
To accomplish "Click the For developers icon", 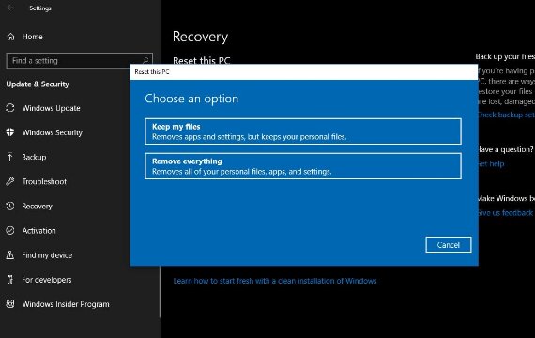I will 10,280.
